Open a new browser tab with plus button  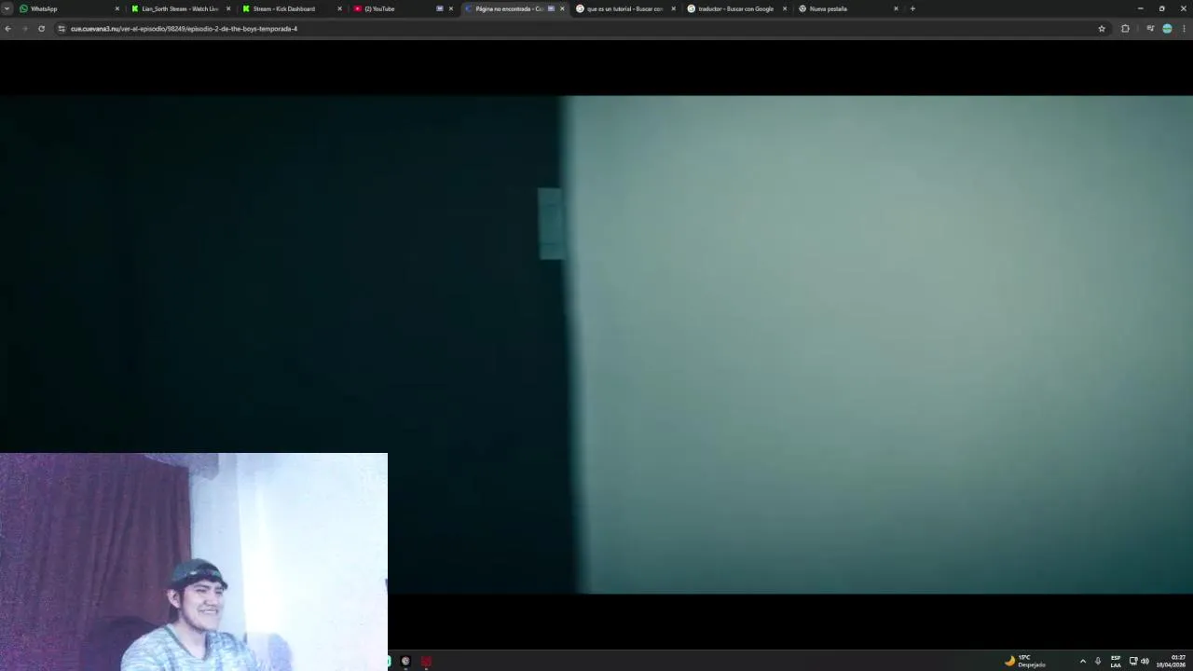pyautogui.click(x=912, y=8)
